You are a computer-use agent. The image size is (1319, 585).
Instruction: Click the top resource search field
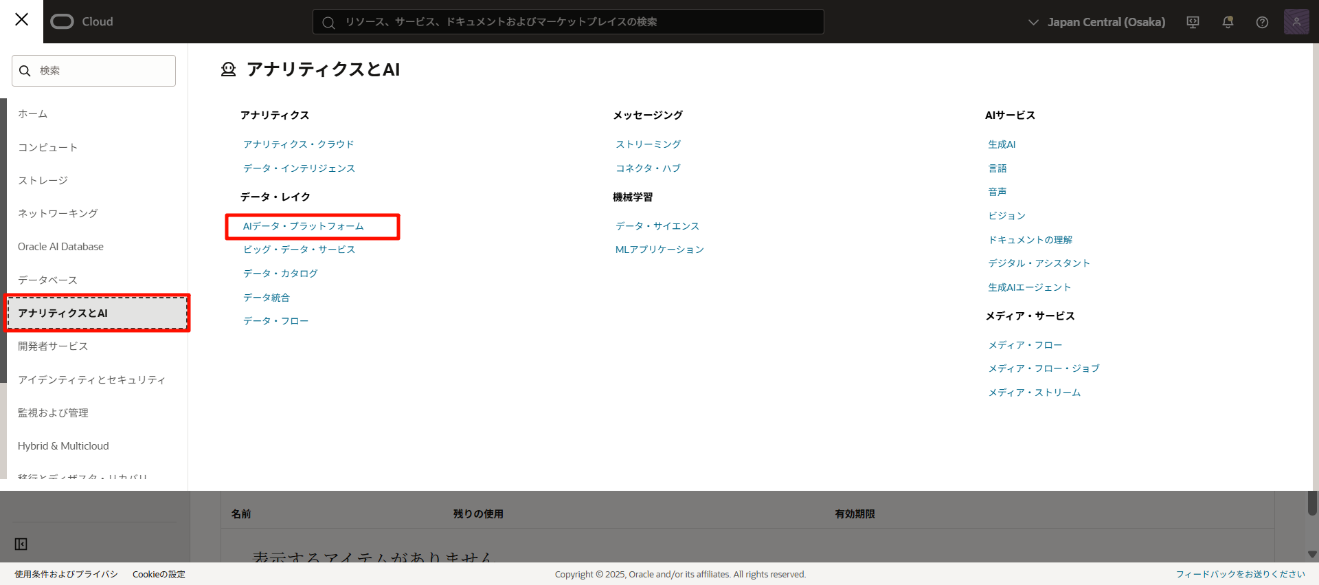568,21
